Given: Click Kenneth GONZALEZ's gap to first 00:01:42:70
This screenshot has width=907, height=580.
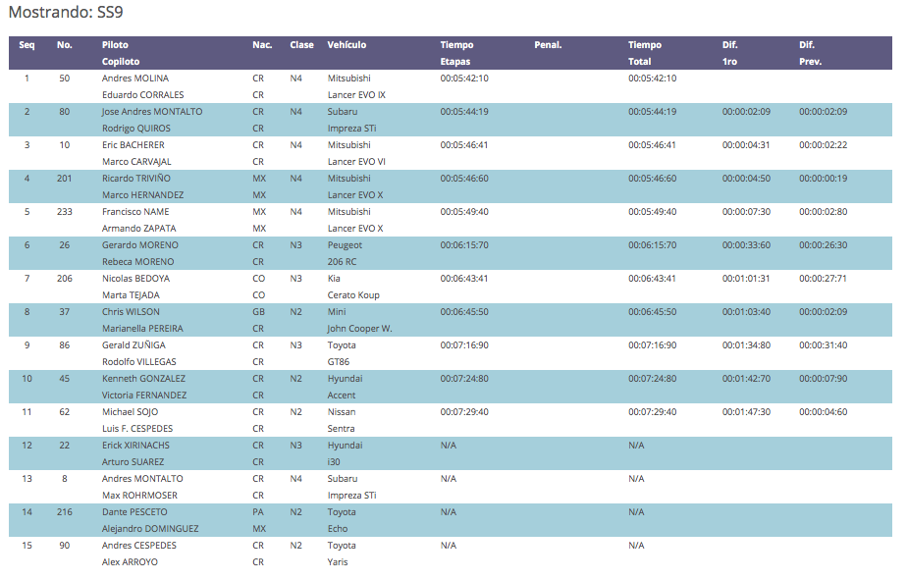Looking at the screenshot, I should tap(746, 379).
